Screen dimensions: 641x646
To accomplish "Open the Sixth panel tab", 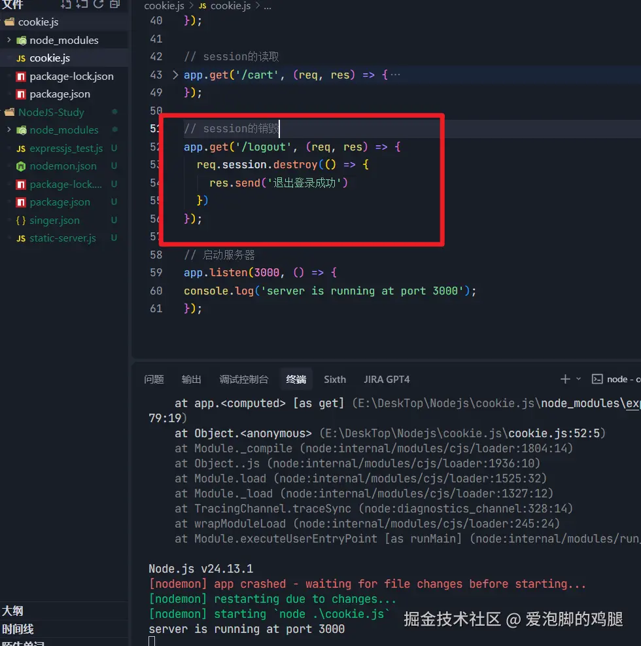I will (335, 379).
